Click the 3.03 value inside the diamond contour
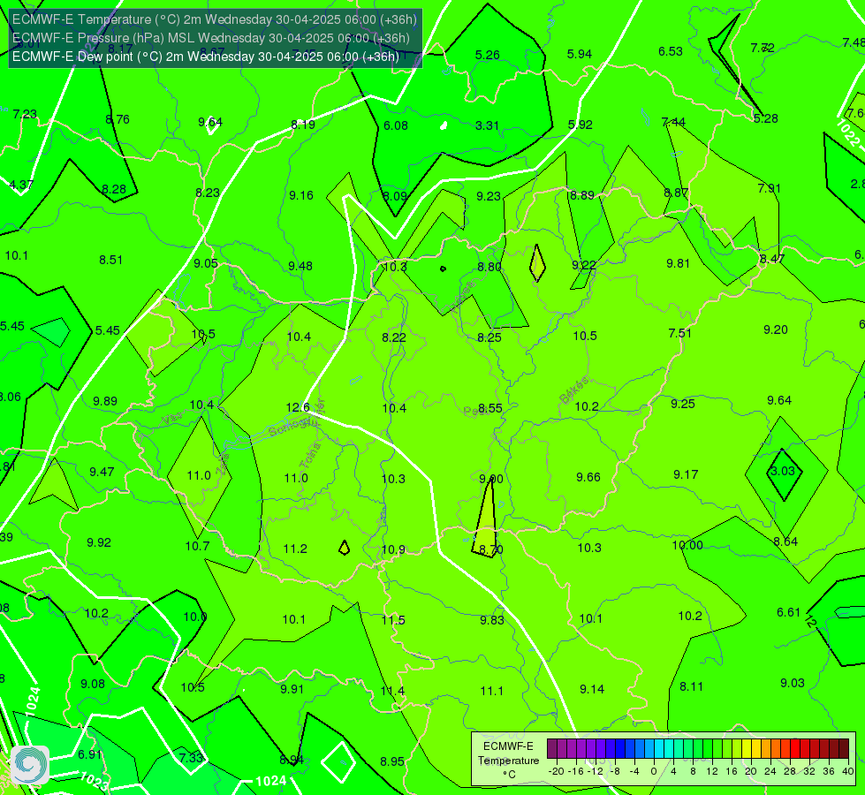This screenshot has height=795, width=865. coord(782,471)
